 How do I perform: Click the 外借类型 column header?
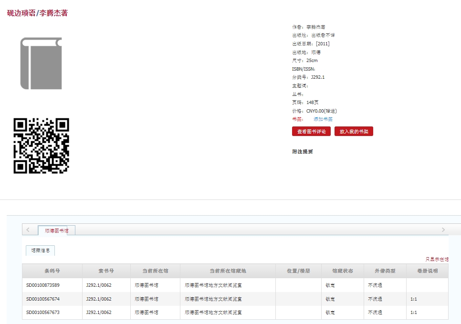click(385, 271)
